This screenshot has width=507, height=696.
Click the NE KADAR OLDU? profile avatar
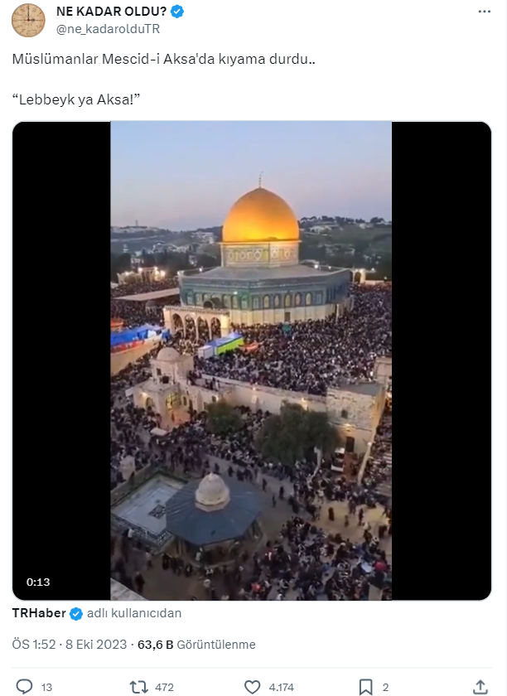point(28,20)
